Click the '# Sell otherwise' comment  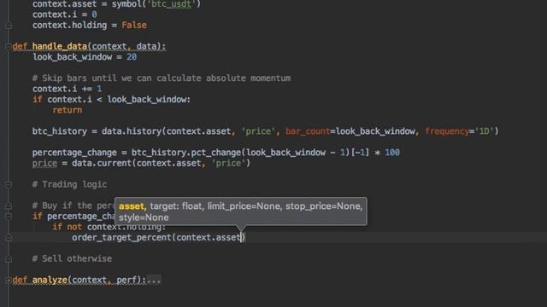click(x=72, y=259)
